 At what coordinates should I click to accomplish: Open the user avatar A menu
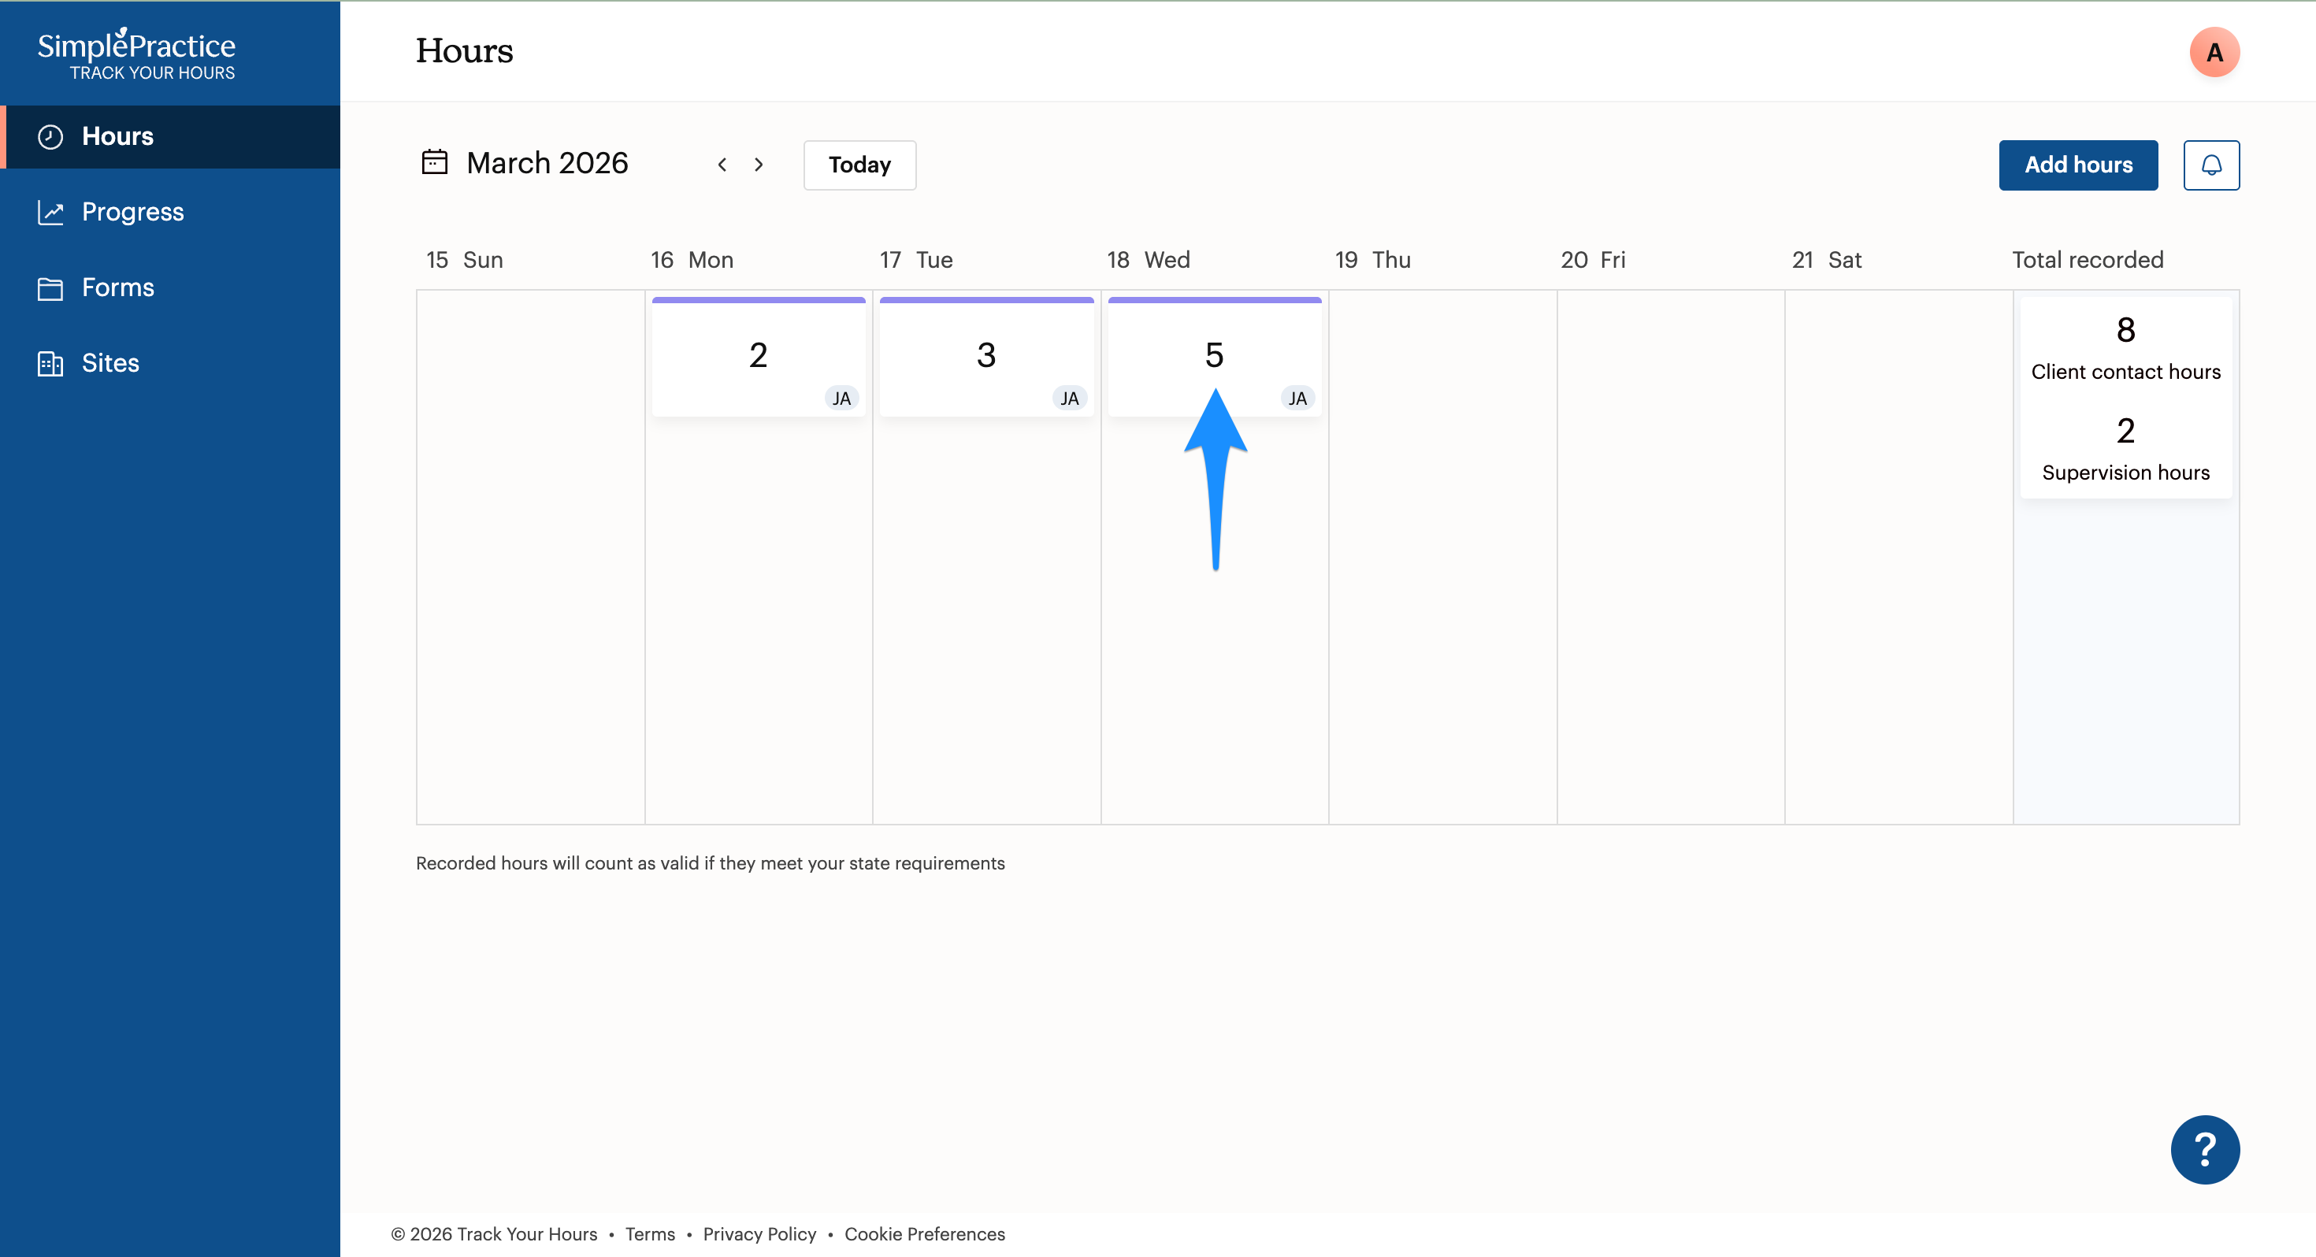click(2214, 52)
